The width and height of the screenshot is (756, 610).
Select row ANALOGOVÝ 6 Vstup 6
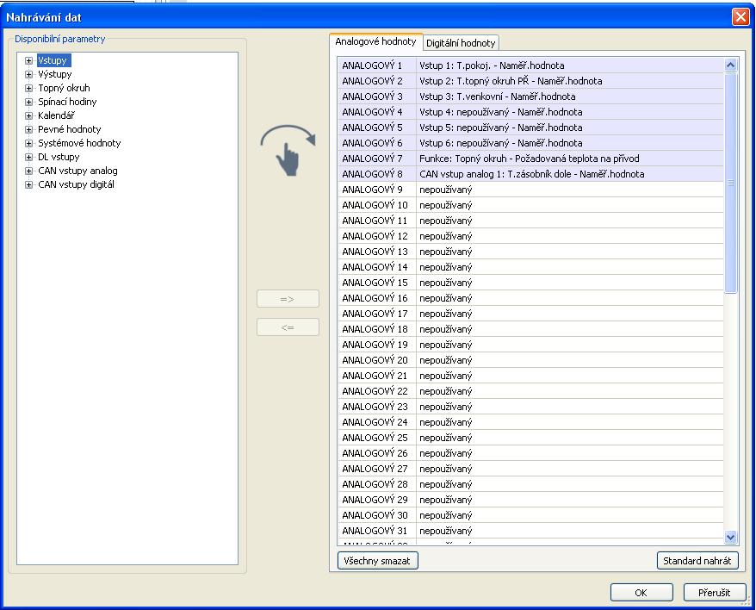pos(531,143)
